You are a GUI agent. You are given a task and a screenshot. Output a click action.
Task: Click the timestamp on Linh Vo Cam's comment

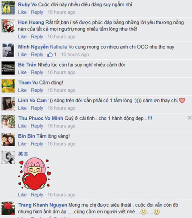[62, 108]
